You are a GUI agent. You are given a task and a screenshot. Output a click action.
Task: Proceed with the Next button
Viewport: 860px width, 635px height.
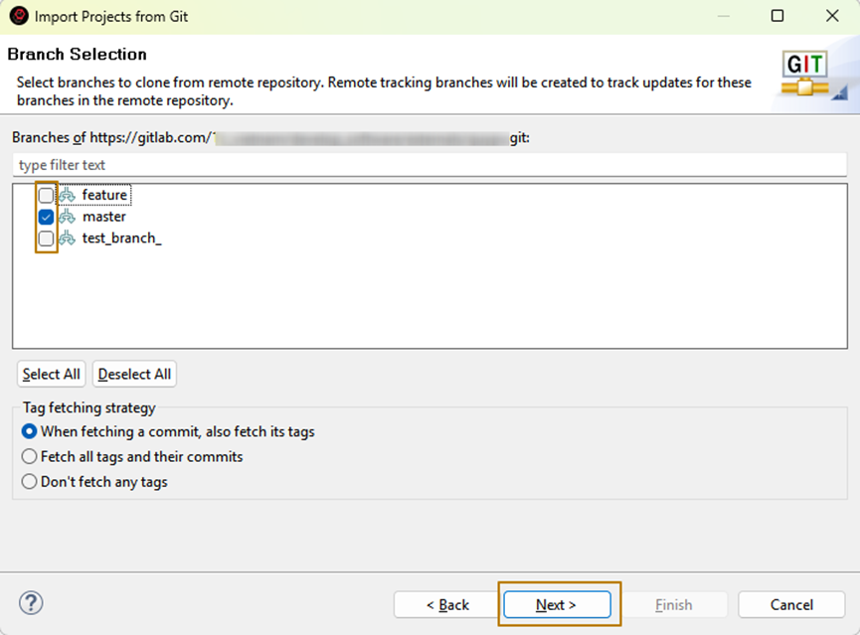pos(557,604)
